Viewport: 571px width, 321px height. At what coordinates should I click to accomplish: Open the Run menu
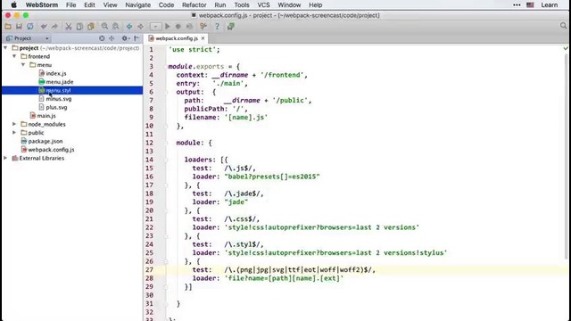pyautogui.click(x=220, y=5)
